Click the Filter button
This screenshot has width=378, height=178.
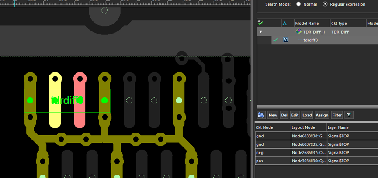[337, 115]
